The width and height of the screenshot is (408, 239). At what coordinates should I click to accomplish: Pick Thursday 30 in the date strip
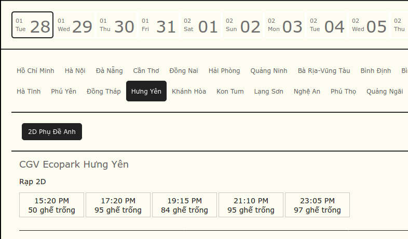(x=116, y=25)
